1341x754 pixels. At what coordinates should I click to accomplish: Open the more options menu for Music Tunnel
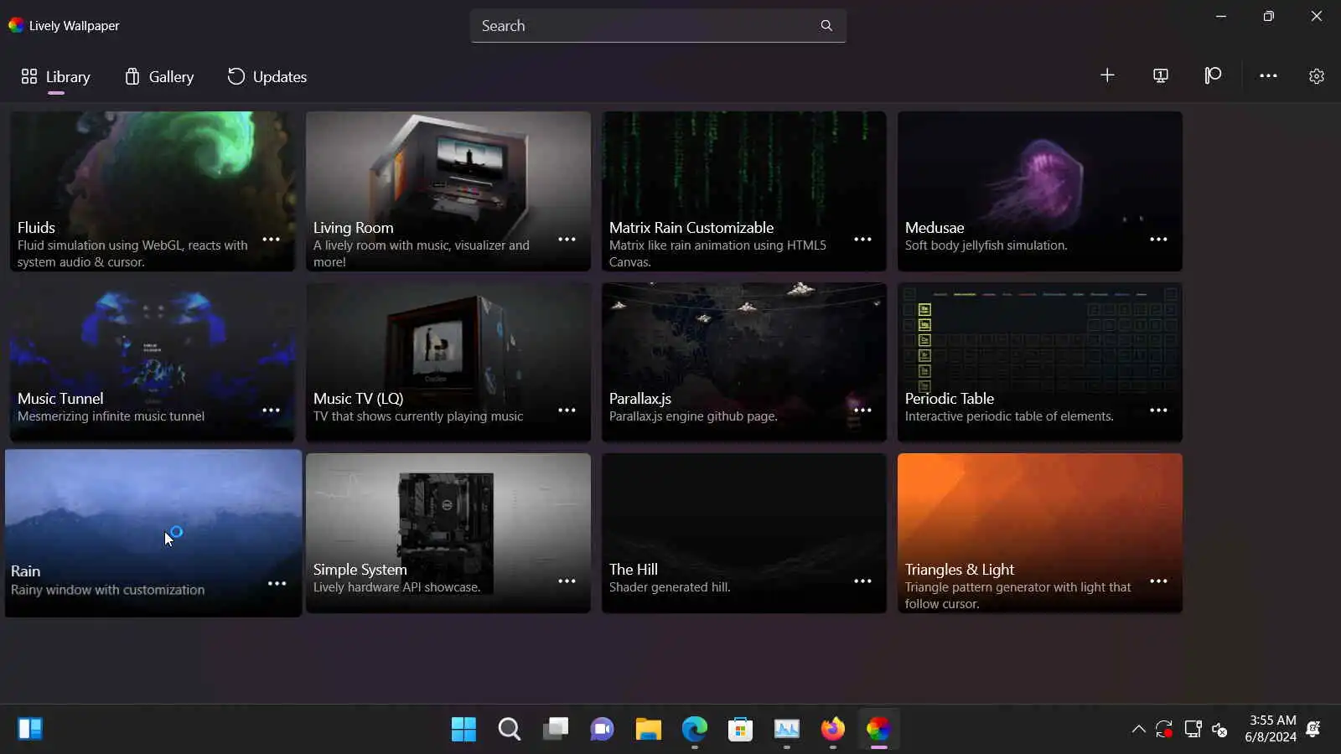(271, 411)
